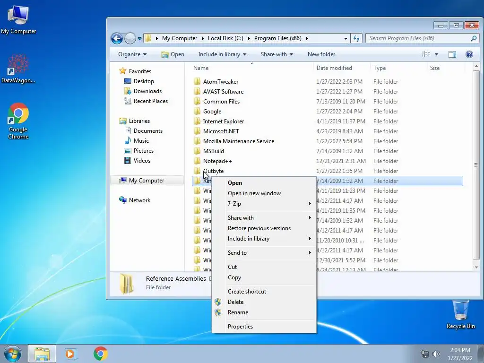Open the Organize dropdown menu

[x=132, y=54]
